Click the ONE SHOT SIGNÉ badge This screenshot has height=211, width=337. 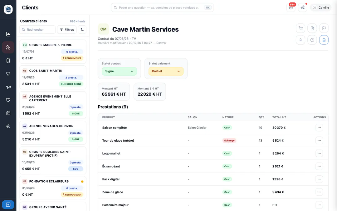(71, 84)
